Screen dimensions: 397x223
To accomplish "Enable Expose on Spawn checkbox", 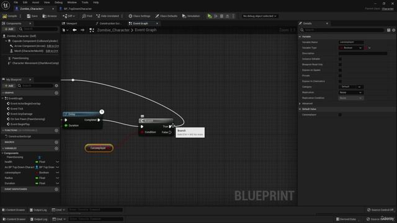I will coord(340,70).
